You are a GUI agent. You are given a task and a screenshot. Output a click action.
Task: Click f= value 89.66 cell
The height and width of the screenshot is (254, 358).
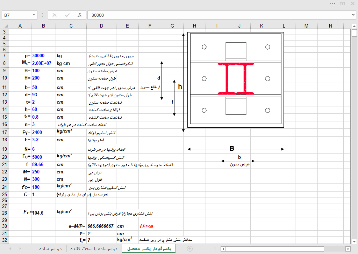[43, 164]
